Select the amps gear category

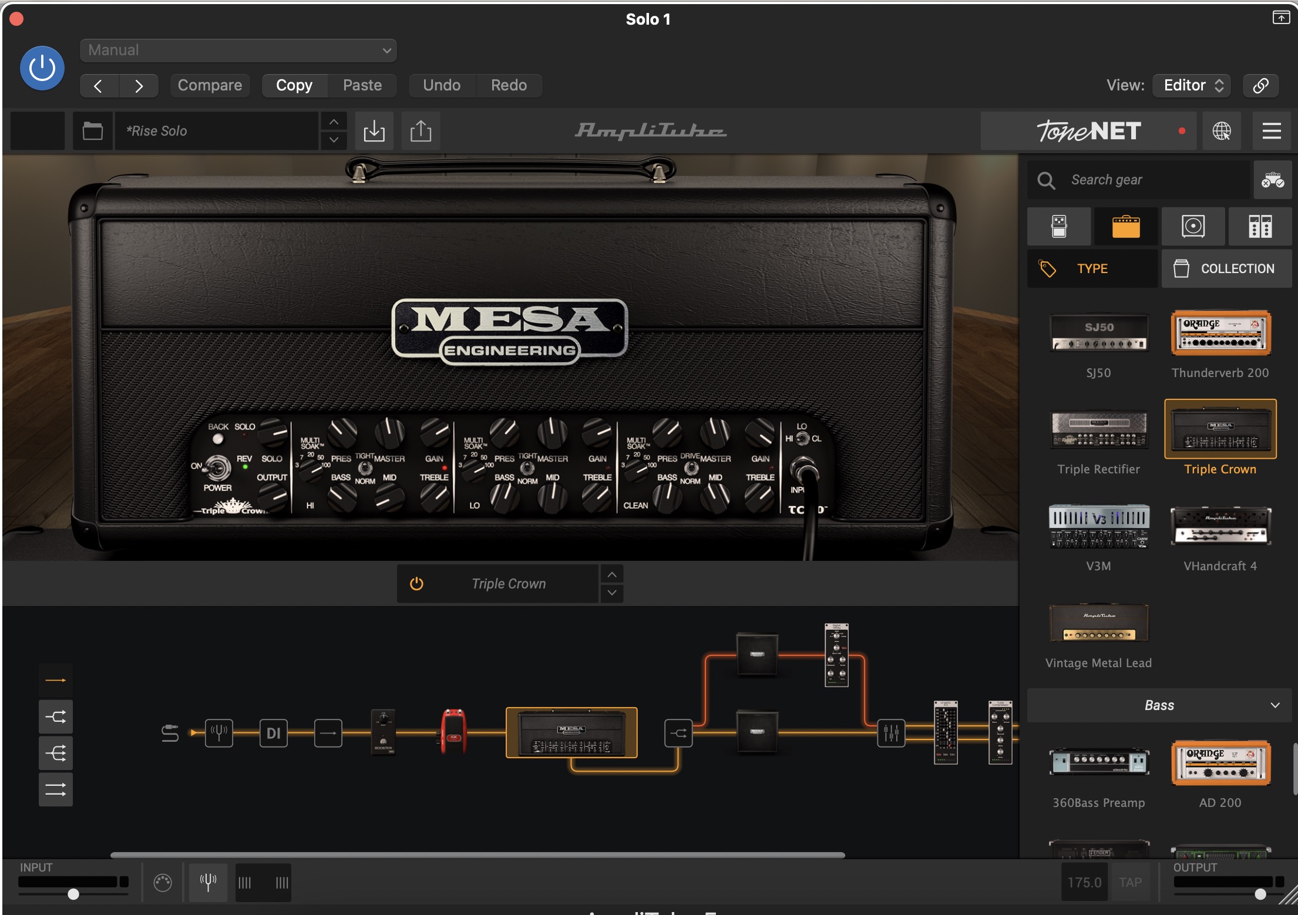[x=1126, y=226]
